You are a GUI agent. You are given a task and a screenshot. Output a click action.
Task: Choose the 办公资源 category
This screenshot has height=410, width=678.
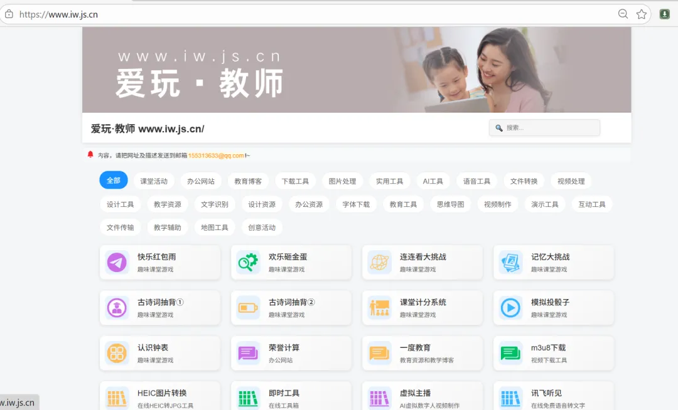coord(309,204)
